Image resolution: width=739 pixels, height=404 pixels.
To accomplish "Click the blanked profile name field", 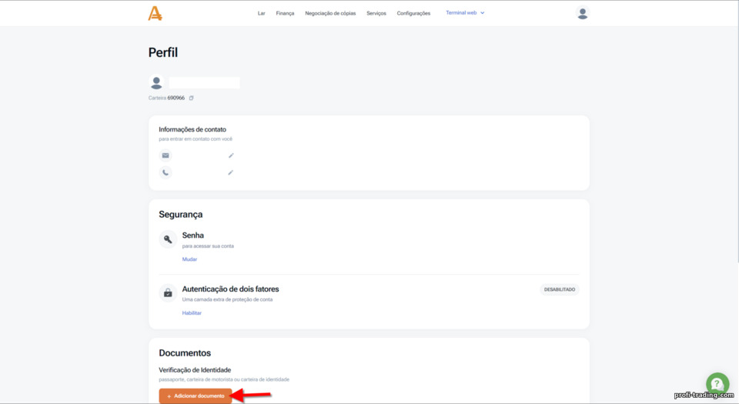I will (x=204, y=83).
